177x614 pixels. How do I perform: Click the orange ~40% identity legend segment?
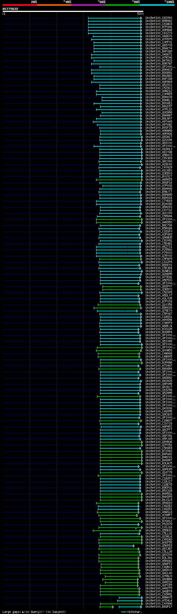[x=54, y=5]
